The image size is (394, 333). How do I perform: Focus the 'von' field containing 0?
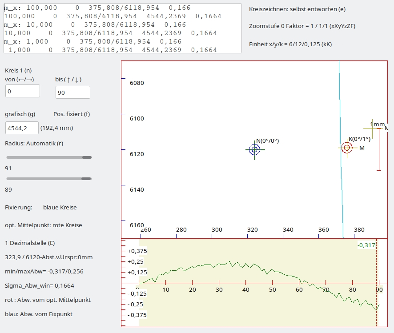(x=23, y=91)
